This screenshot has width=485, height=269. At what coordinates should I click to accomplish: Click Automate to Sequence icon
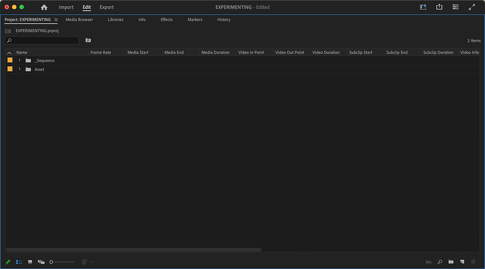point(429,262)
